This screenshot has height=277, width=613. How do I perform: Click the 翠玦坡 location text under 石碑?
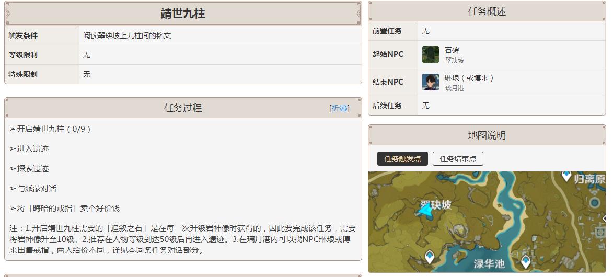pyautogui.click(x=454, y=61)
